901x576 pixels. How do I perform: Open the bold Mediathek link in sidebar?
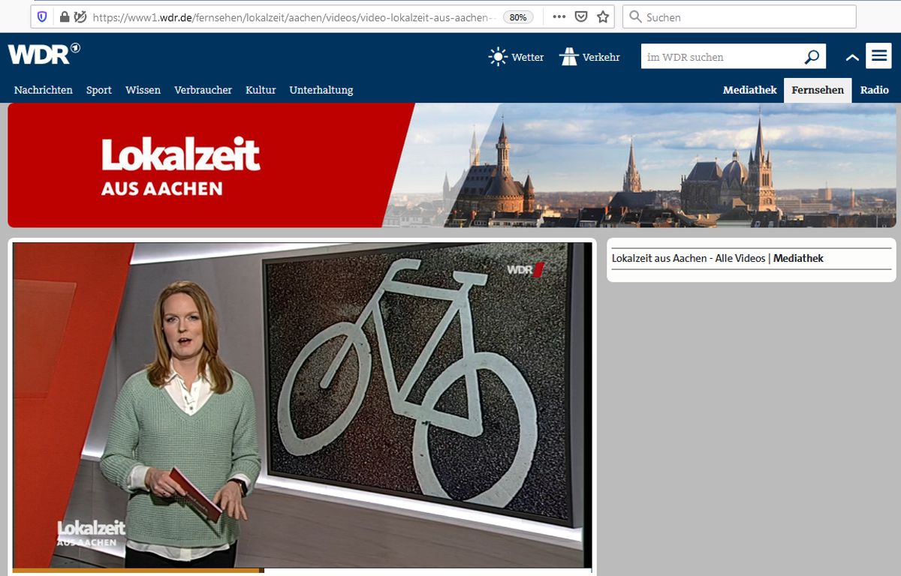pos(798,258)
